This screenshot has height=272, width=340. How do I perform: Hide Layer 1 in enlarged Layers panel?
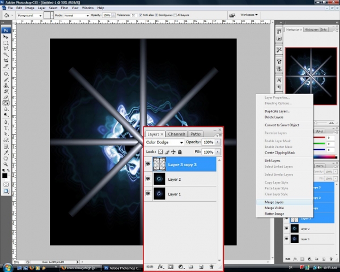[x=148, y=193]
